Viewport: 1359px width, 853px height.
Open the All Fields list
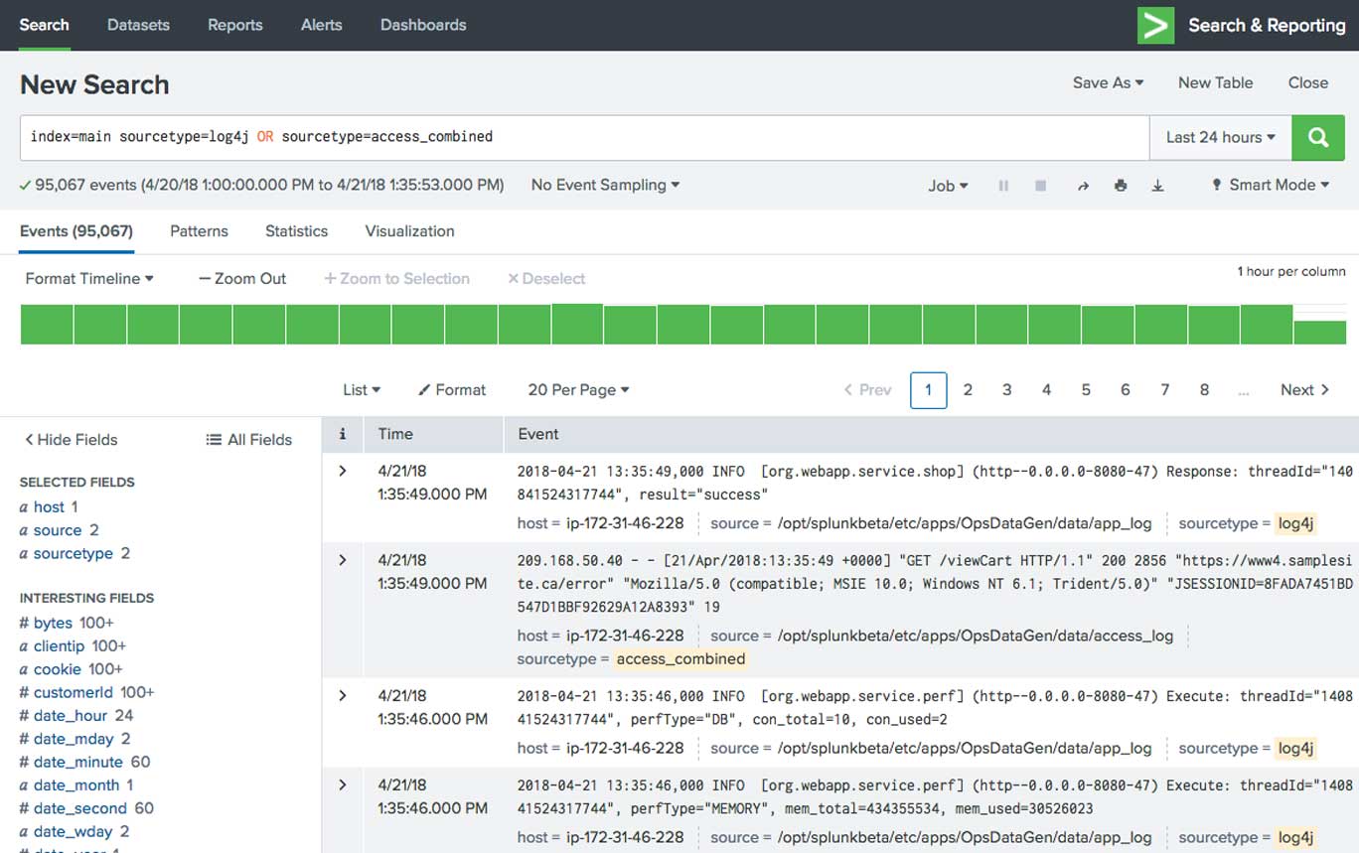pyautogui.click(x=248, y=440)
